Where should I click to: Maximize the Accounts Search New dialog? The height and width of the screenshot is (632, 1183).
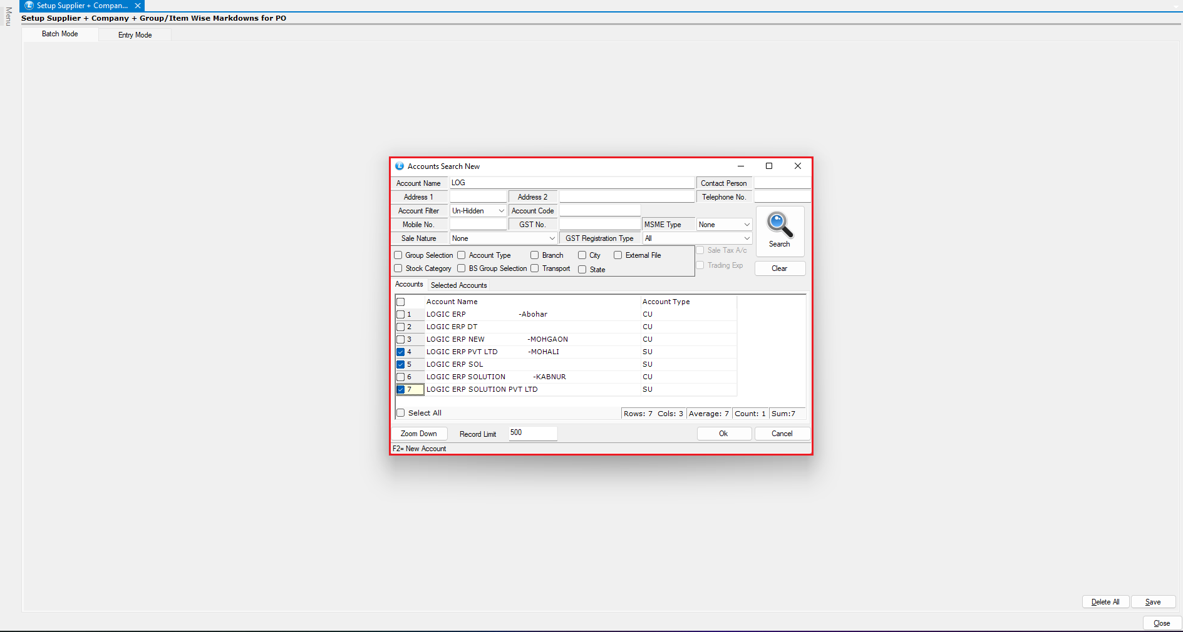coord(768,166)
